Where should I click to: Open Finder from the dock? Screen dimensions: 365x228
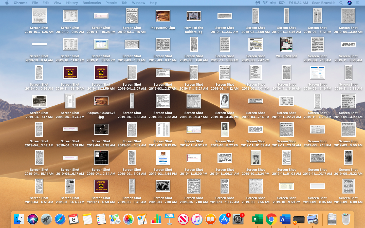19,219
